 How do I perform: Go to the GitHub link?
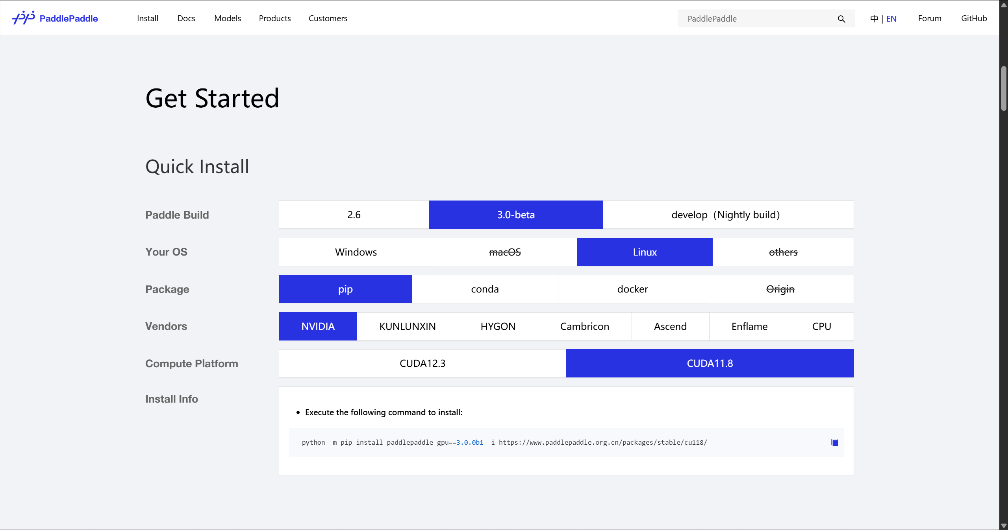974,18
